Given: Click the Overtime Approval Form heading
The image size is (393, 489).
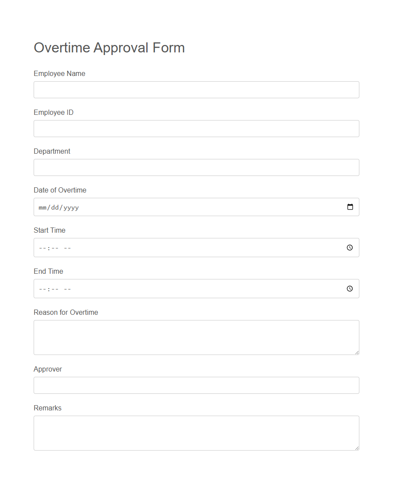Looking at the screenshot, I should point(109,48).
